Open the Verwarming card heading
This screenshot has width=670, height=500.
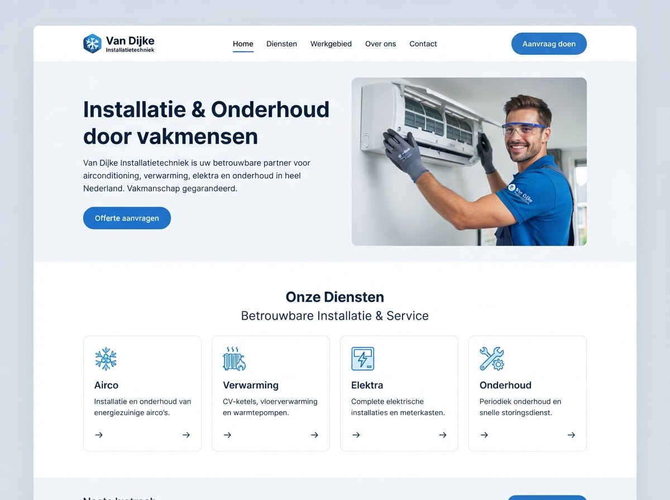point(251,385)
